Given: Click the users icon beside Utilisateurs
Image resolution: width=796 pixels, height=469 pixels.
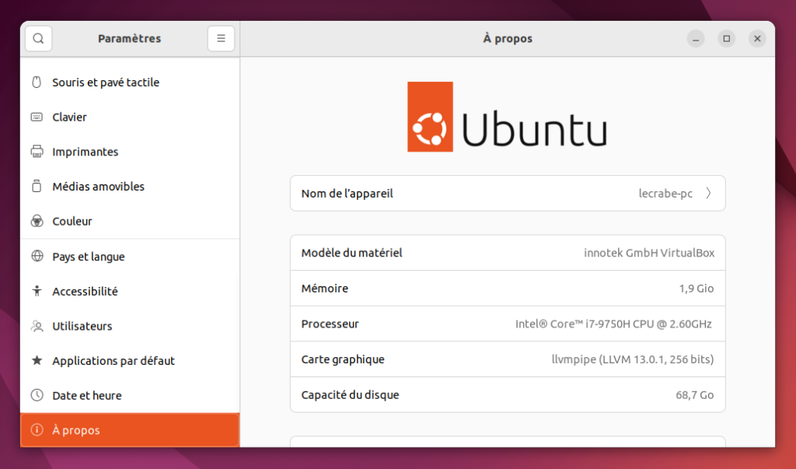Looking at the screenshot, I should (x=37, y=326).
